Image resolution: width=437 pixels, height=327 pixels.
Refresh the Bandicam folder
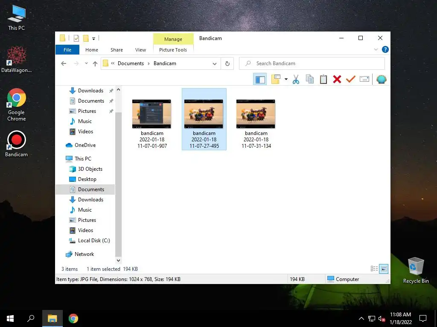click(227, 64)
